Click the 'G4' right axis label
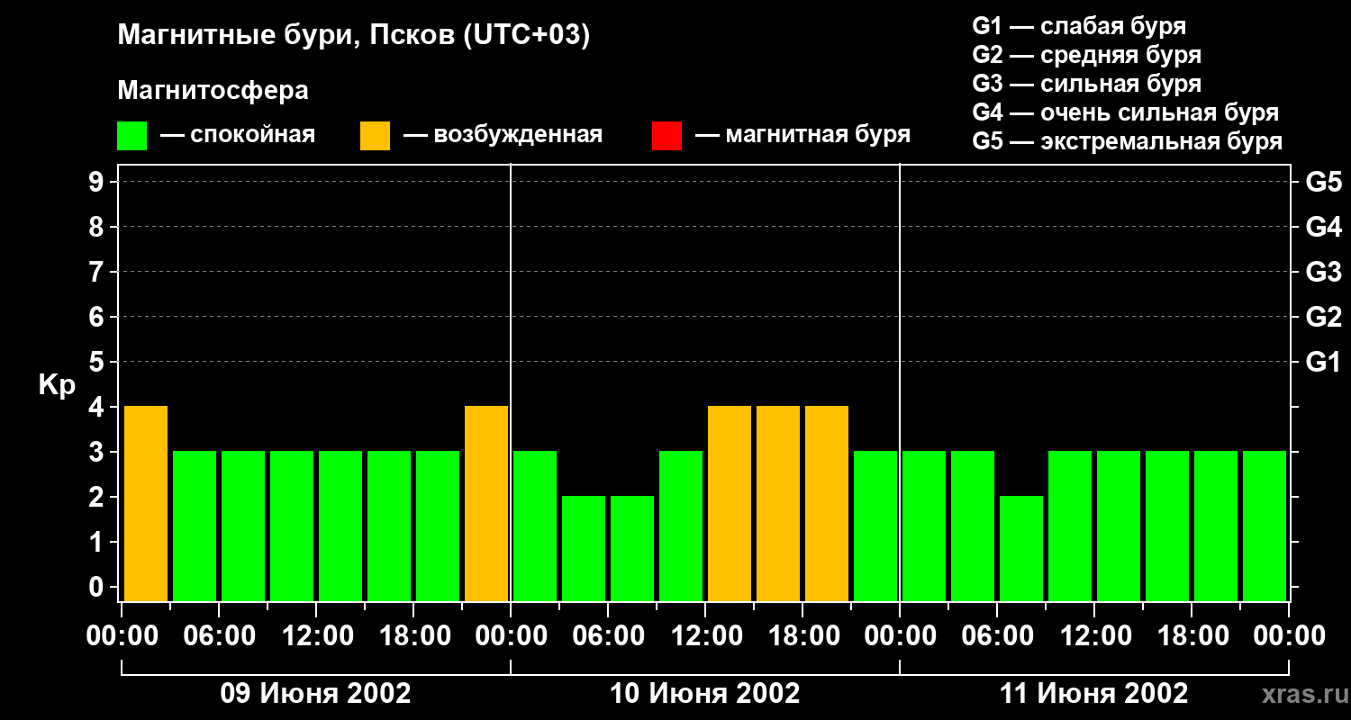 point(1323,228)
